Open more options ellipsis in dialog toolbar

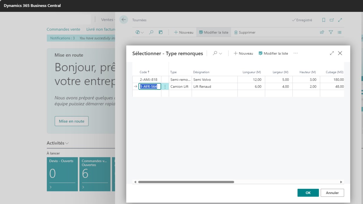tap(296, 53)
